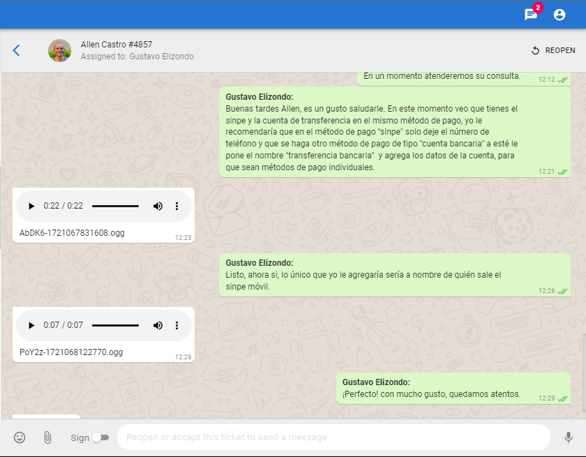Open more options on 0:07 audio
The height and width of the screenshot is (457, 586).
point(176,325)
